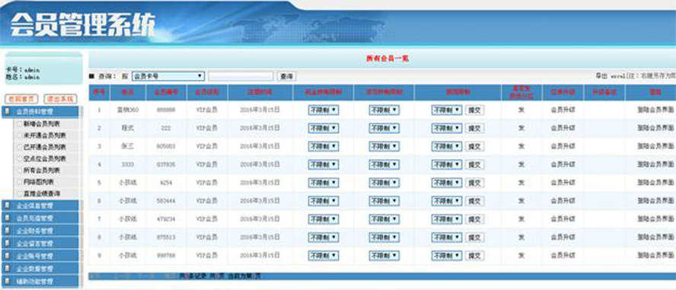Open the 企业信息管理 sidebar menu
The height and width of the screenshot is (290, 676).
tap(41, 206)
